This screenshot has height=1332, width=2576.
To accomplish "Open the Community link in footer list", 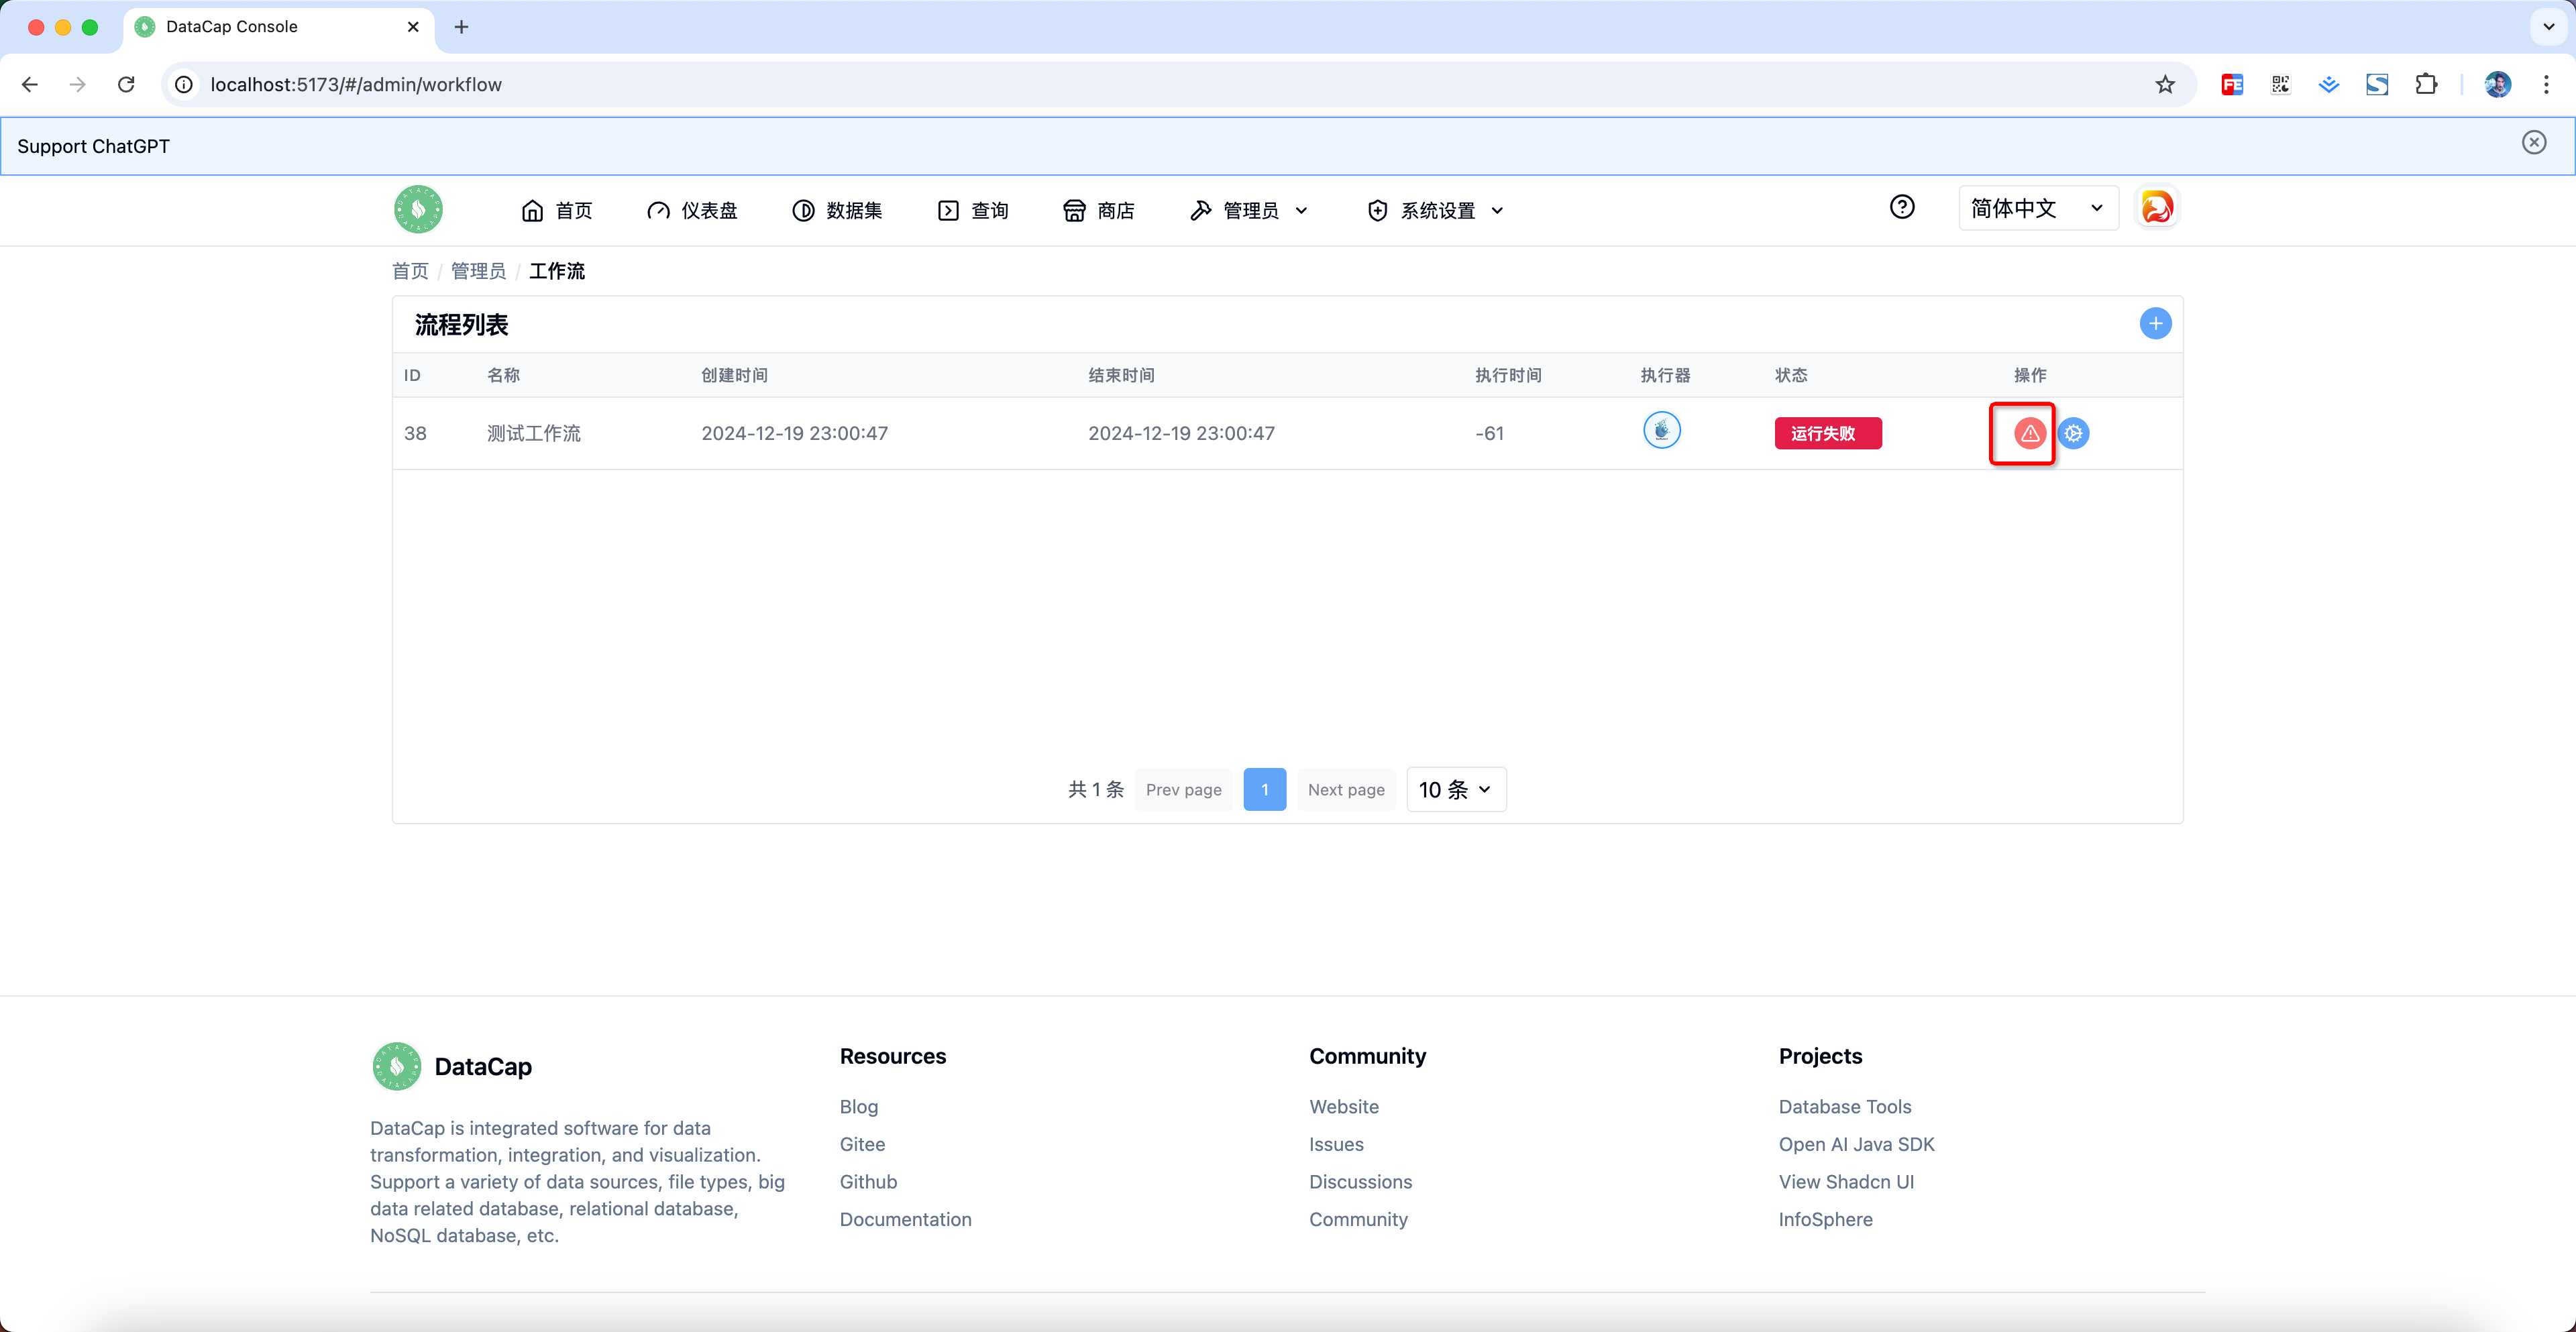I will [x=1358, y=1219].
